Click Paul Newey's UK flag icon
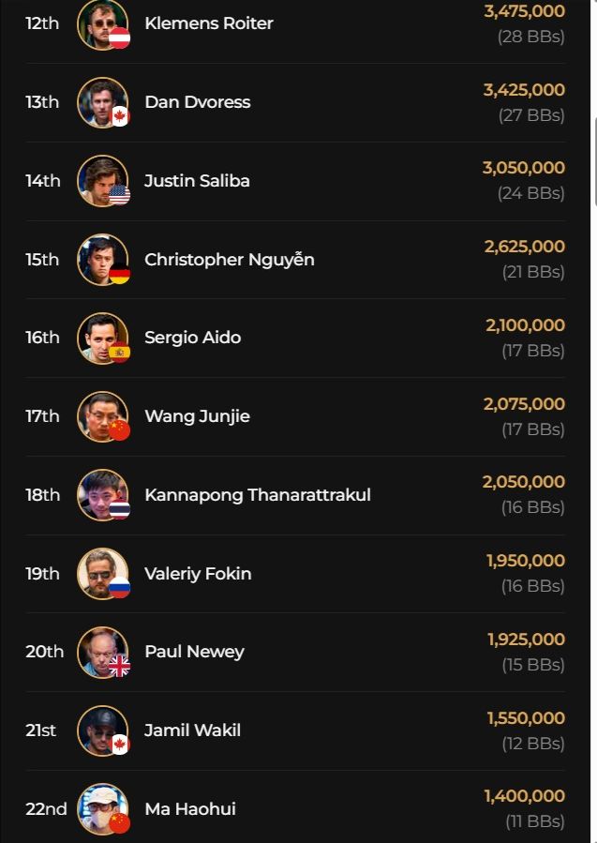 tap(119, 667)
